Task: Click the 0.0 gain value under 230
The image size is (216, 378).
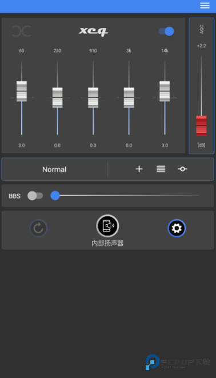Action: 57,145
